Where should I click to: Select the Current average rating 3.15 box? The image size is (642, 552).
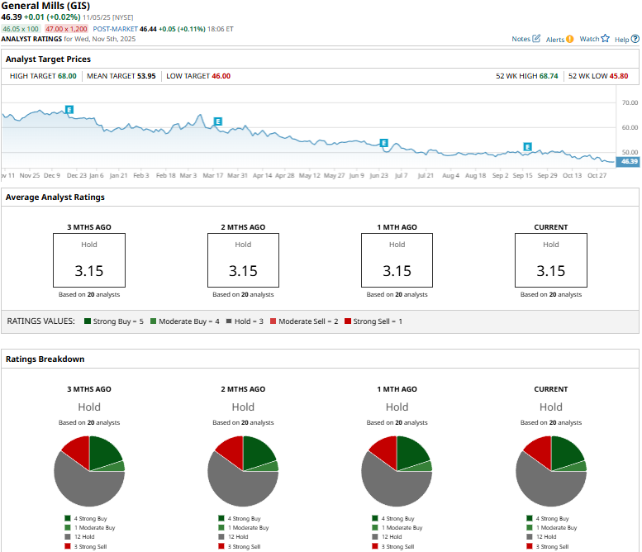click(551, 260)
